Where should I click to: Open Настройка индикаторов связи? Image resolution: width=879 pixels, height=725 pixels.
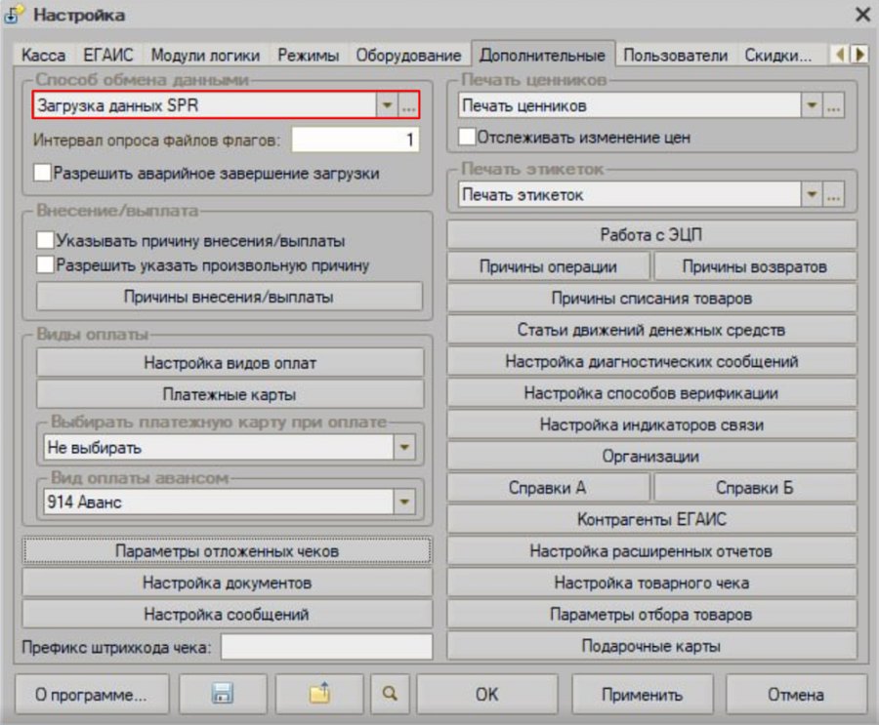(651, 424)
